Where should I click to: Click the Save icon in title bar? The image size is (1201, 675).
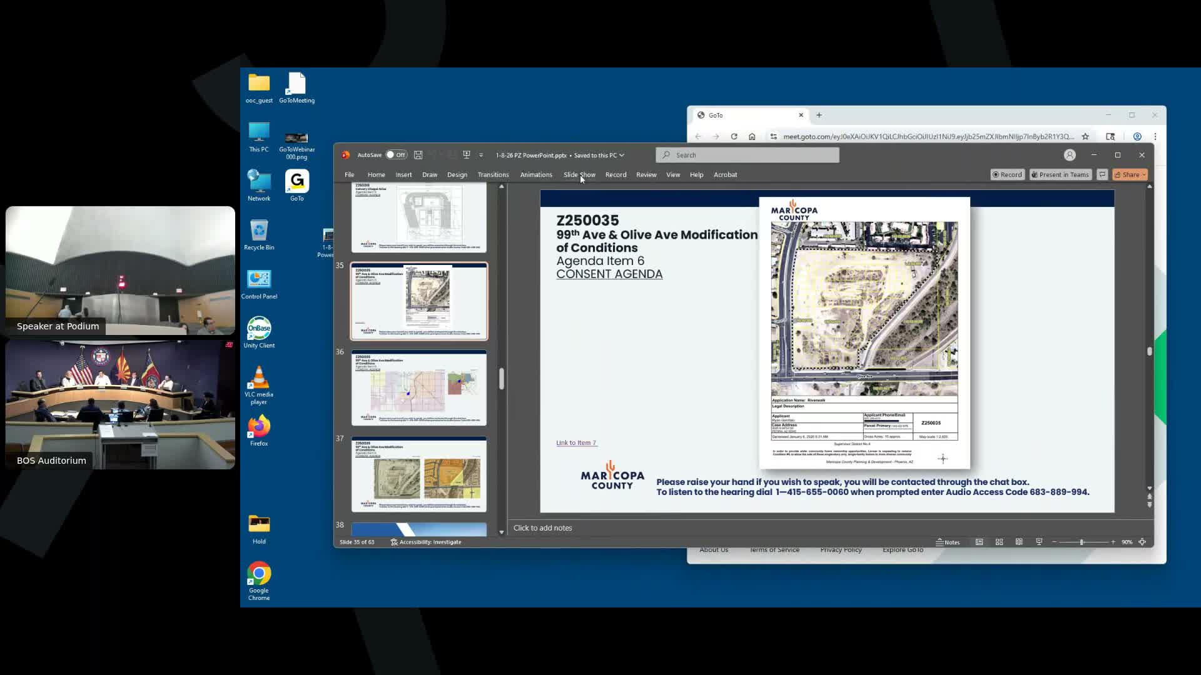418,155
